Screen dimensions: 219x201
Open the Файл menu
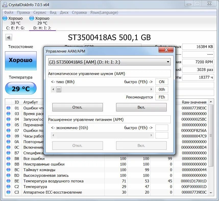click(8, 12)
